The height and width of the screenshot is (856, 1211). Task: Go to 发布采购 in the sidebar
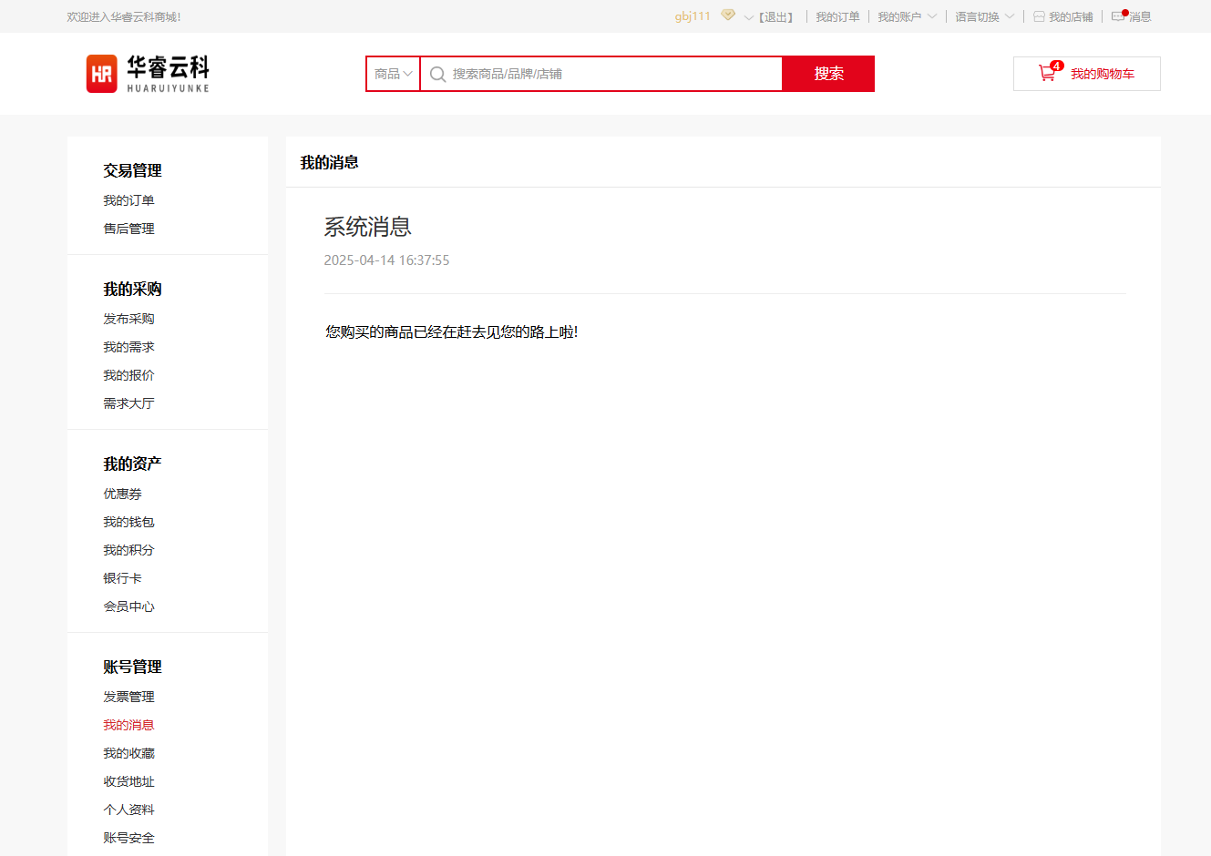[x=128, y=319]
